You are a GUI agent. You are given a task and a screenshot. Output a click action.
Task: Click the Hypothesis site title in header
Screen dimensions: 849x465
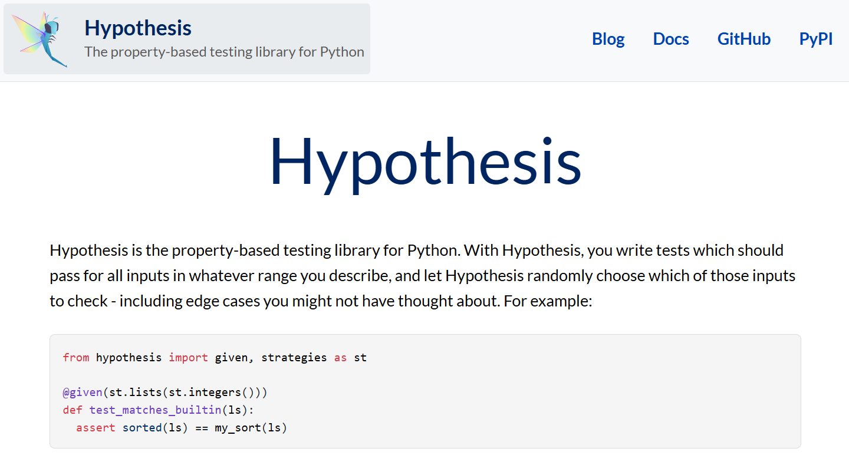[138, 28]
